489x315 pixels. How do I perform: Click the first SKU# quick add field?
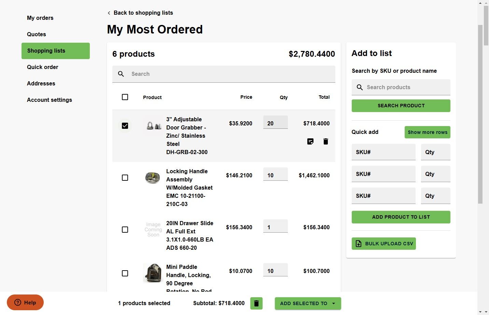(383, 152)
